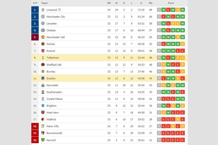Click the Team column header
The height and width of the screenshot is (145, 218).
(x=44, y=3)
